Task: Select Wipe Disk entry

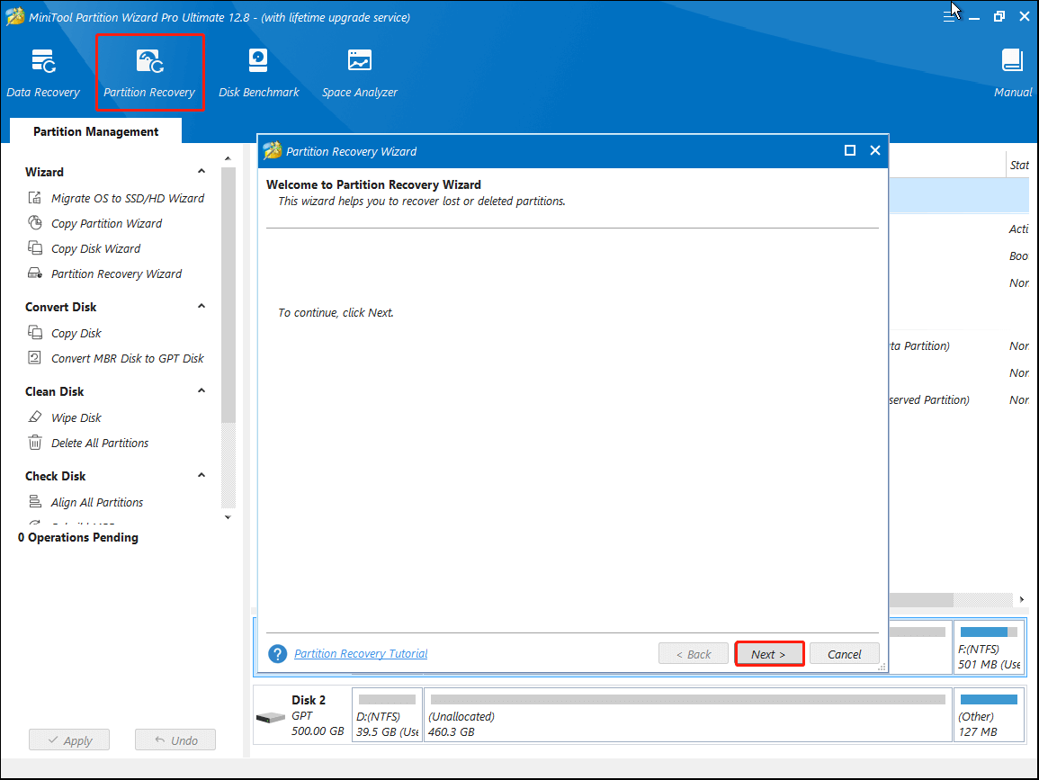Action: click(x=76, y=417)
